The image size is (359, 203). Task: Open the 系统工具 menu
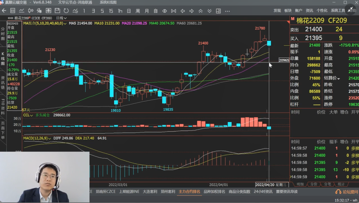[338, 11]
